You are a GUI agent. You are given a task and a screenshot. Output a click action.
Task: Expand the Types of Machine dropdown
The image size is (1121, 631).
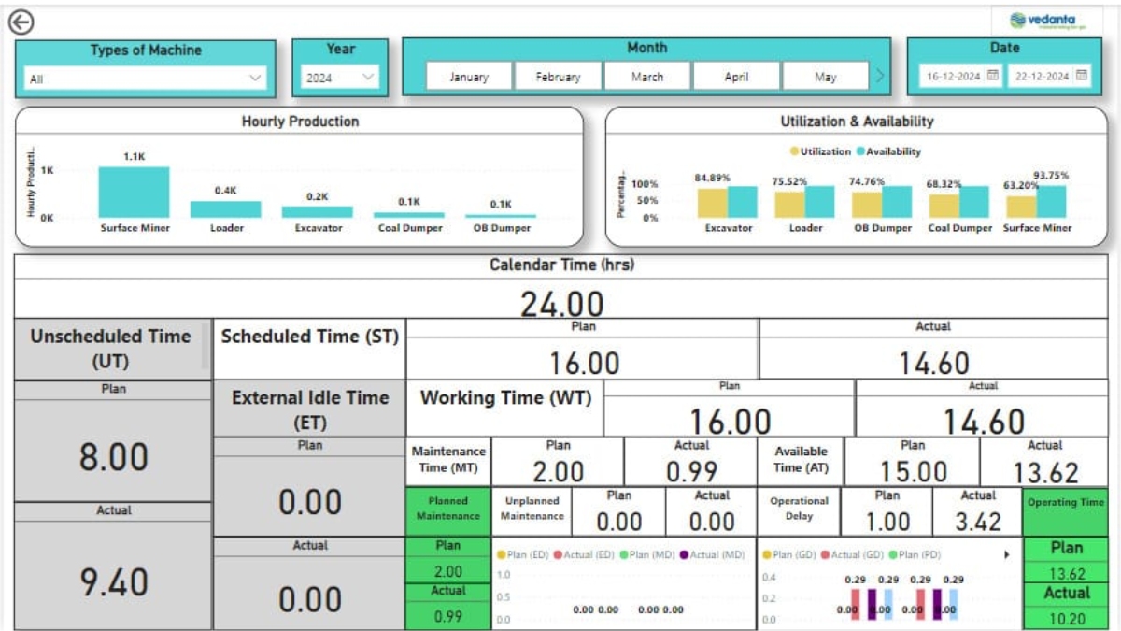coord(255,79)
